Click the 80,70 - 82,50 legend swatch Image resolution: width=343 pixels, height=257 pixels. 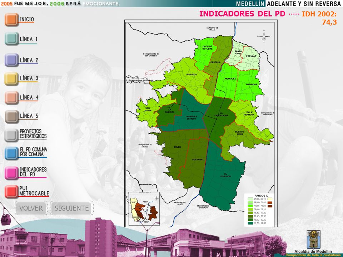click(250, 223)
